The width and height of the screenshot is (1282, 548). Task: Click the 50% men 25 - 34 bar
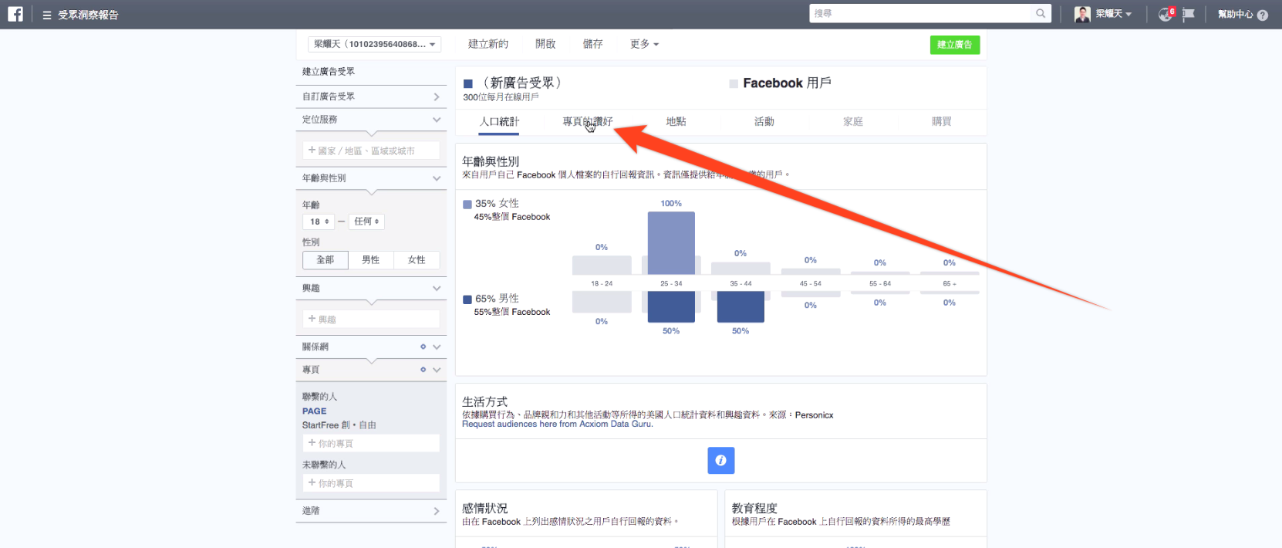click(x=671, y=307)
